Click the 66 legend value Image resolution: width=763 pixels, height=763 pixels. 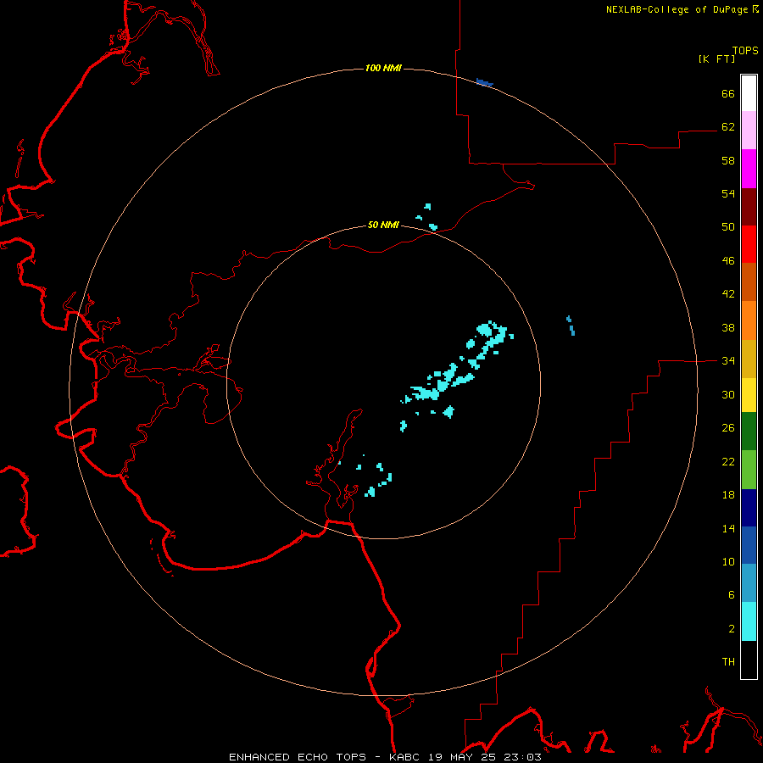[728, 93]
